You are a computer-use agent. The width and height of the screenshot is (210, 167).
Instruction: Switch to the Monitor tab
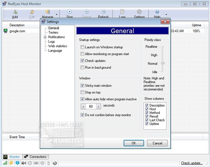(12, 157)
